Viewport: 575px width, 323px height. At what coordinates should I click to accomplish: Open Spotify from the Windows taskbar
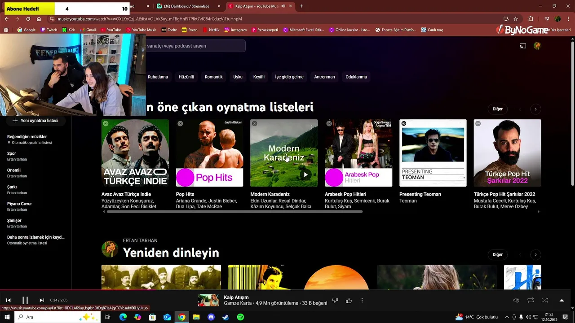coord(240,317)
